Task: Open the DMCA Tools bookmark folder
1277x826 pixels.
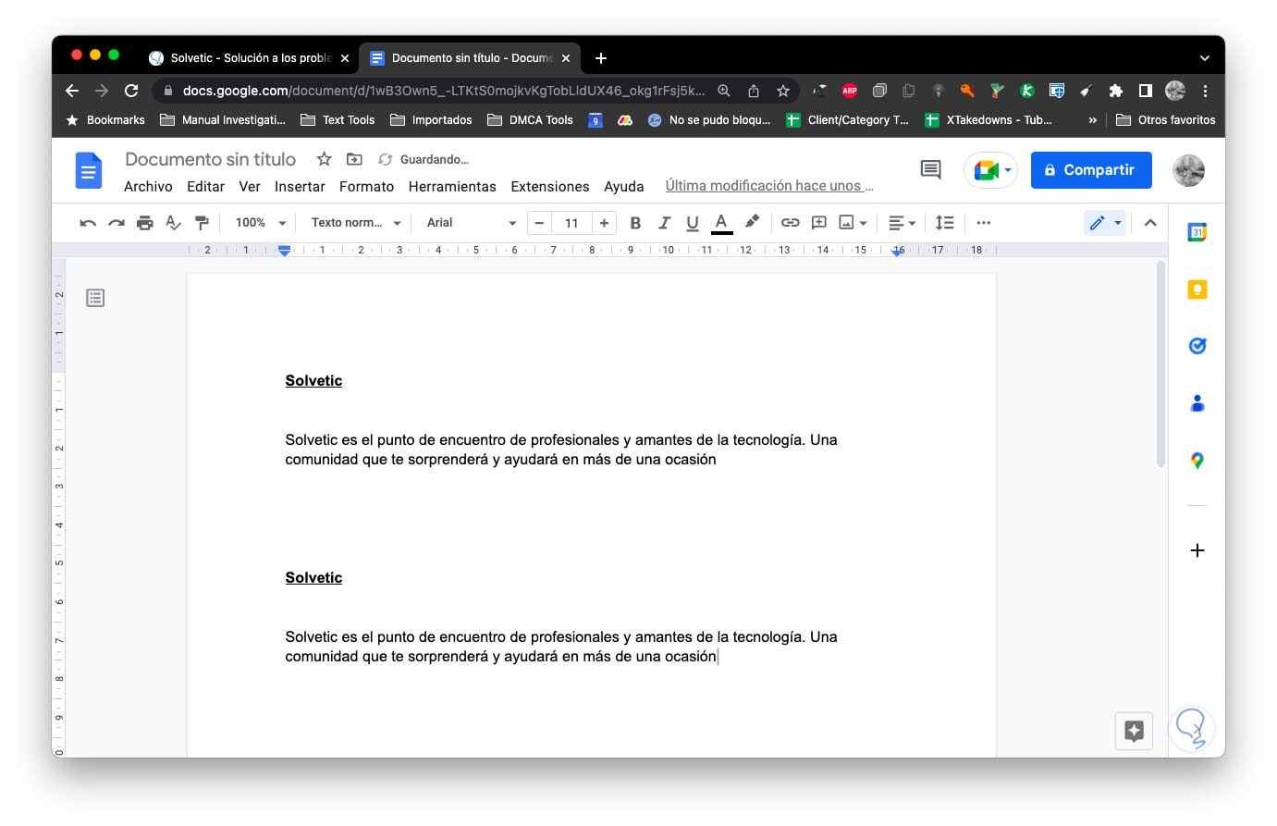Action: point(530,120)
